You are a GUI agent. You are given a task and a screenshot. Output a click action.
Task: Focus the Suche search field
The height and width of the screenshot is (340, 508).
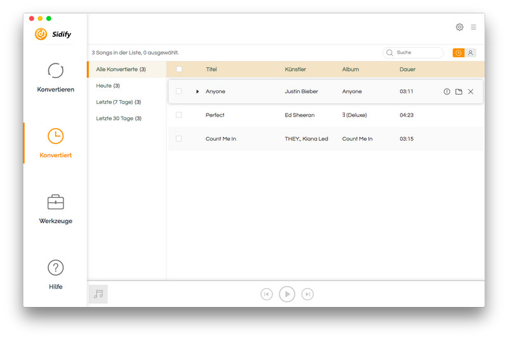413,53
